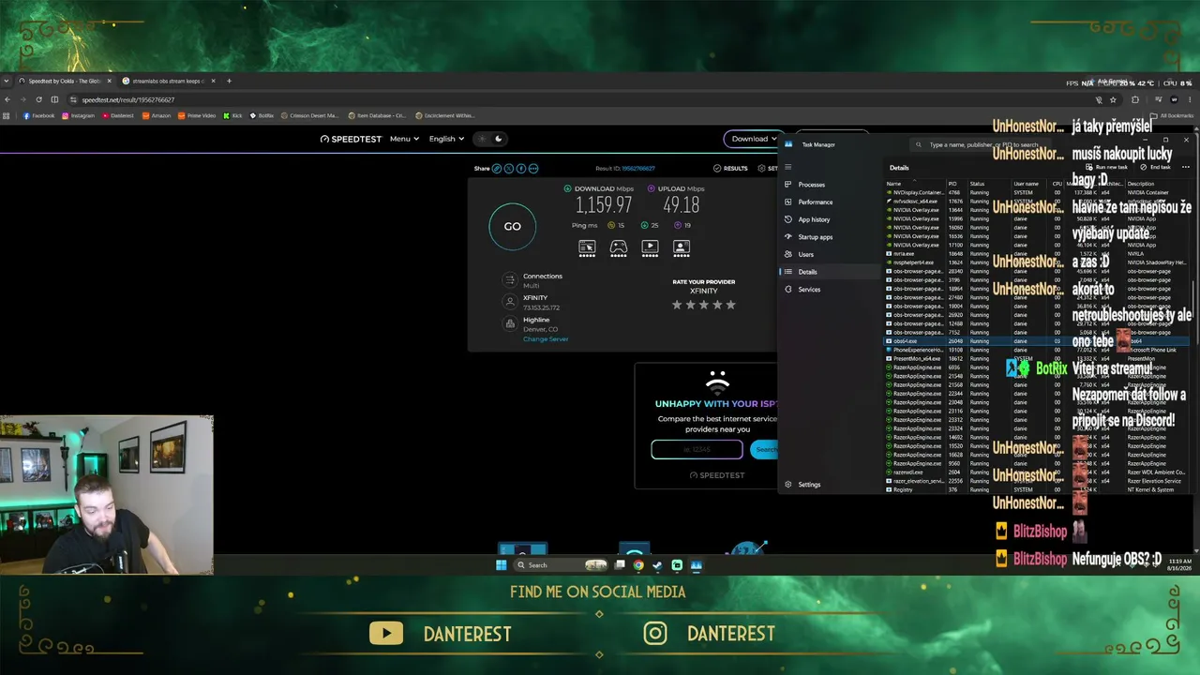Image resolution: width=1200 pixels, height=675 pixels.
Task: Click the Windows taskbar Search box
Action: (x=561, y=565)
